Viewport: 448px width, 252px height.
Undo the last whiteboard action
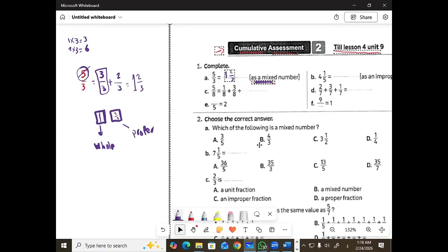[163, 230]
